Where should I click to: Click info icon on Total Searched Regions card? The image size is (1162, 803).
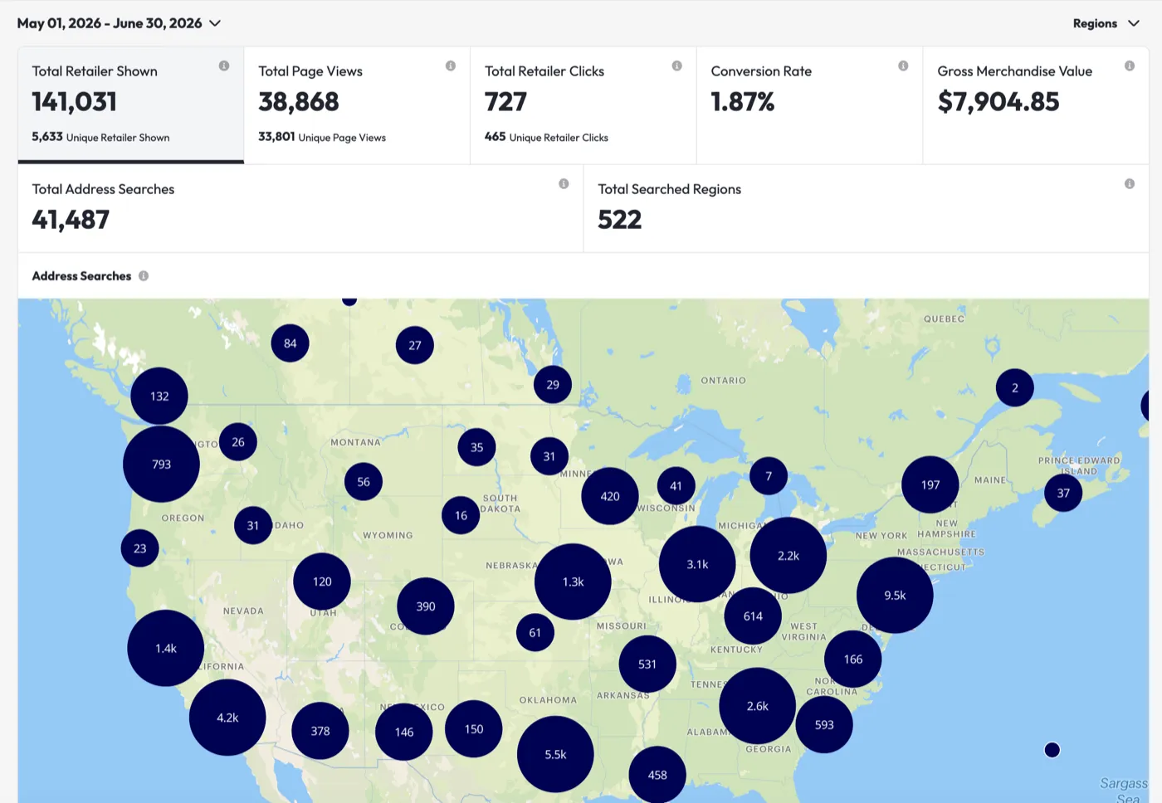pos(1130,183)
